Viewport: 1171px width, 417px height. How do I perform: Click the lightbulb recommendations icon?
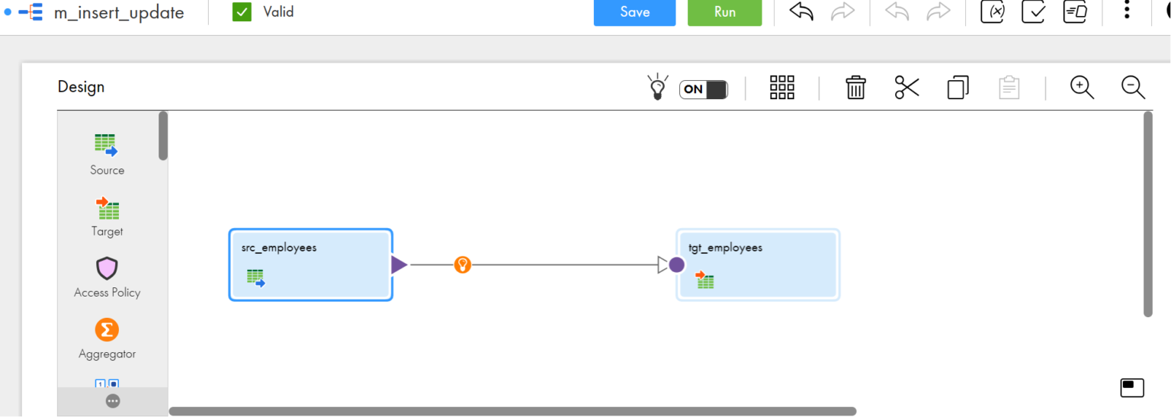click(657, 87)
